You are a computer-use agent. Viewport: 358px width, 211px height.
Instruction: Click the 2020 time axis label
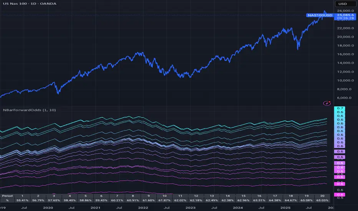tap(48, 208)
